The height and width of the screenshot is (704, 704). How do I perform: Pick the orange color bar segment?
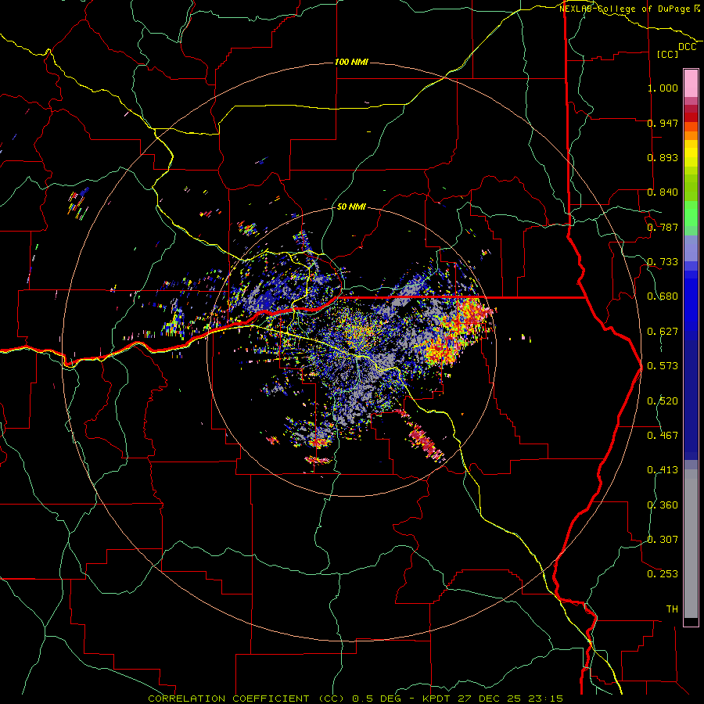tap(691, 135)
